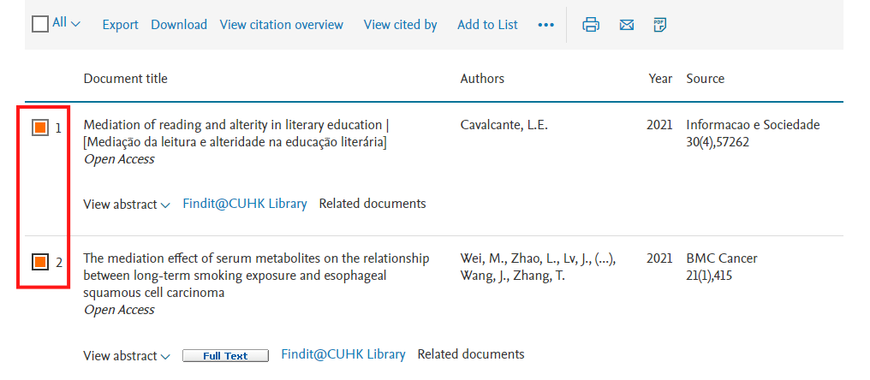Click the email envelope icon

tap(627, 25)
